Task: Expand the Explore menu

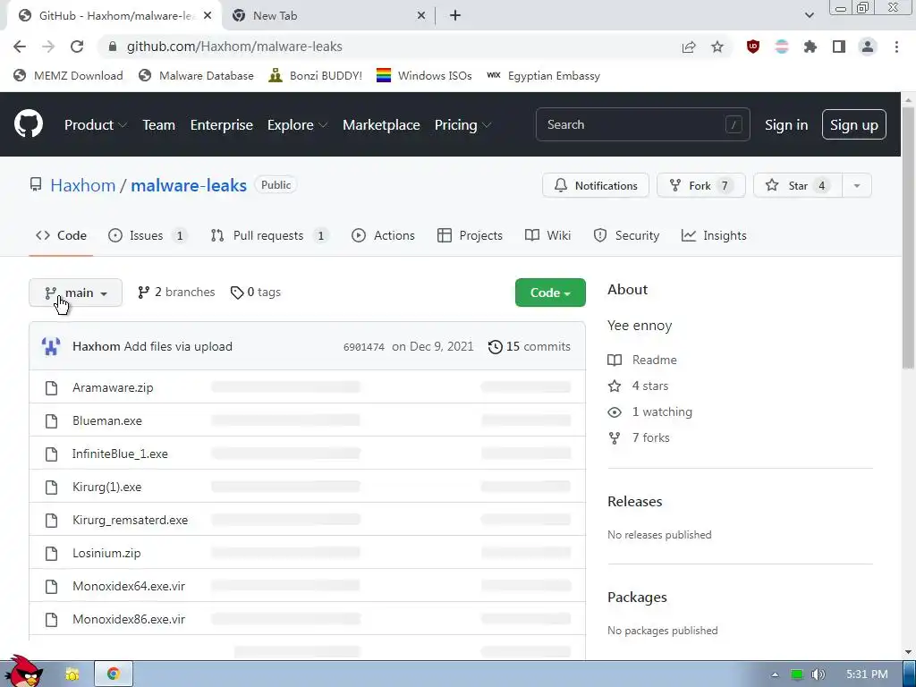Action: (x=297, y=125)
